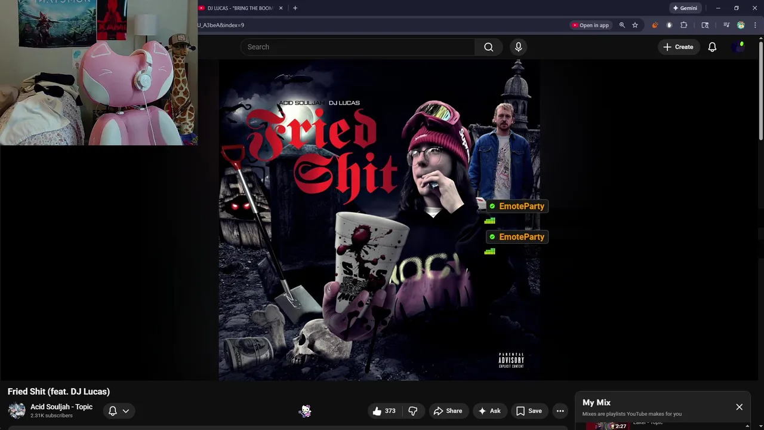Open the Ask AI button
Viewport: 764px width, 430px height.
click(489, 411)
